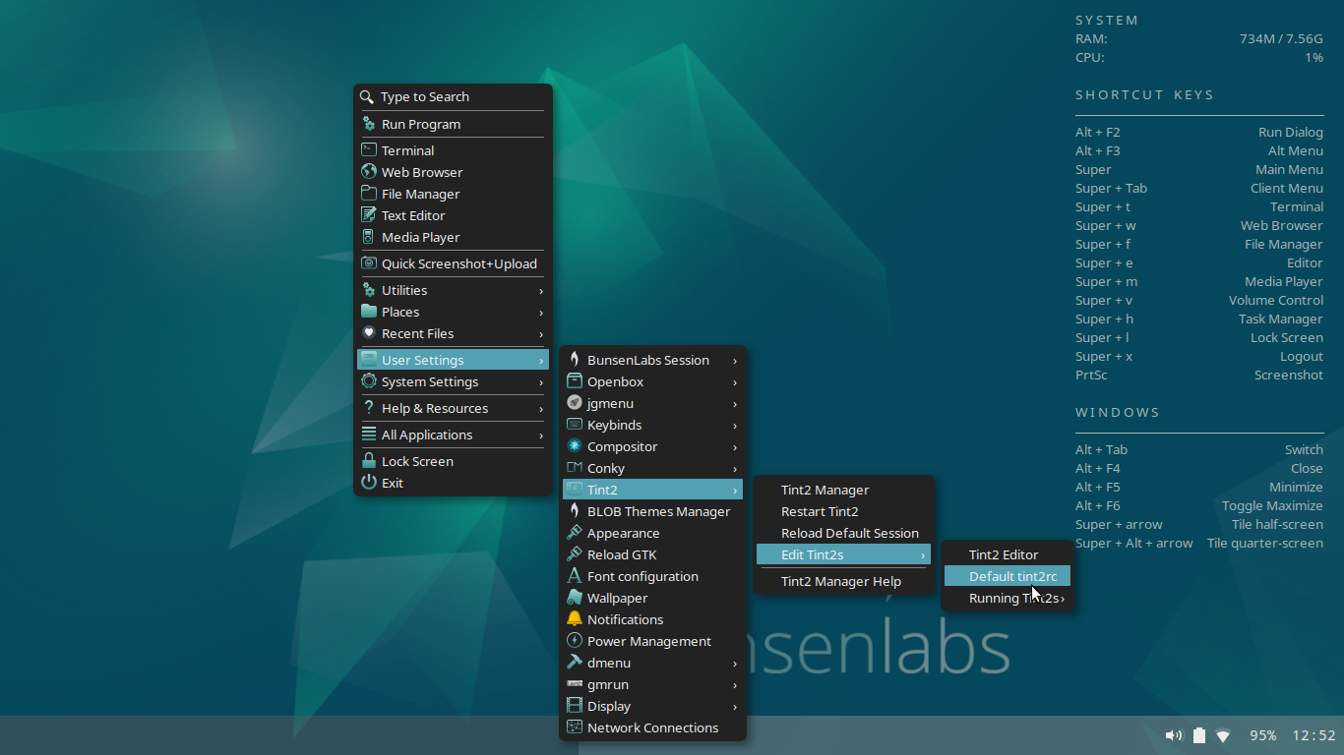1344x755 pixels.
Task: Click the 12:52 clock in panel
Action: point(1313,735)
